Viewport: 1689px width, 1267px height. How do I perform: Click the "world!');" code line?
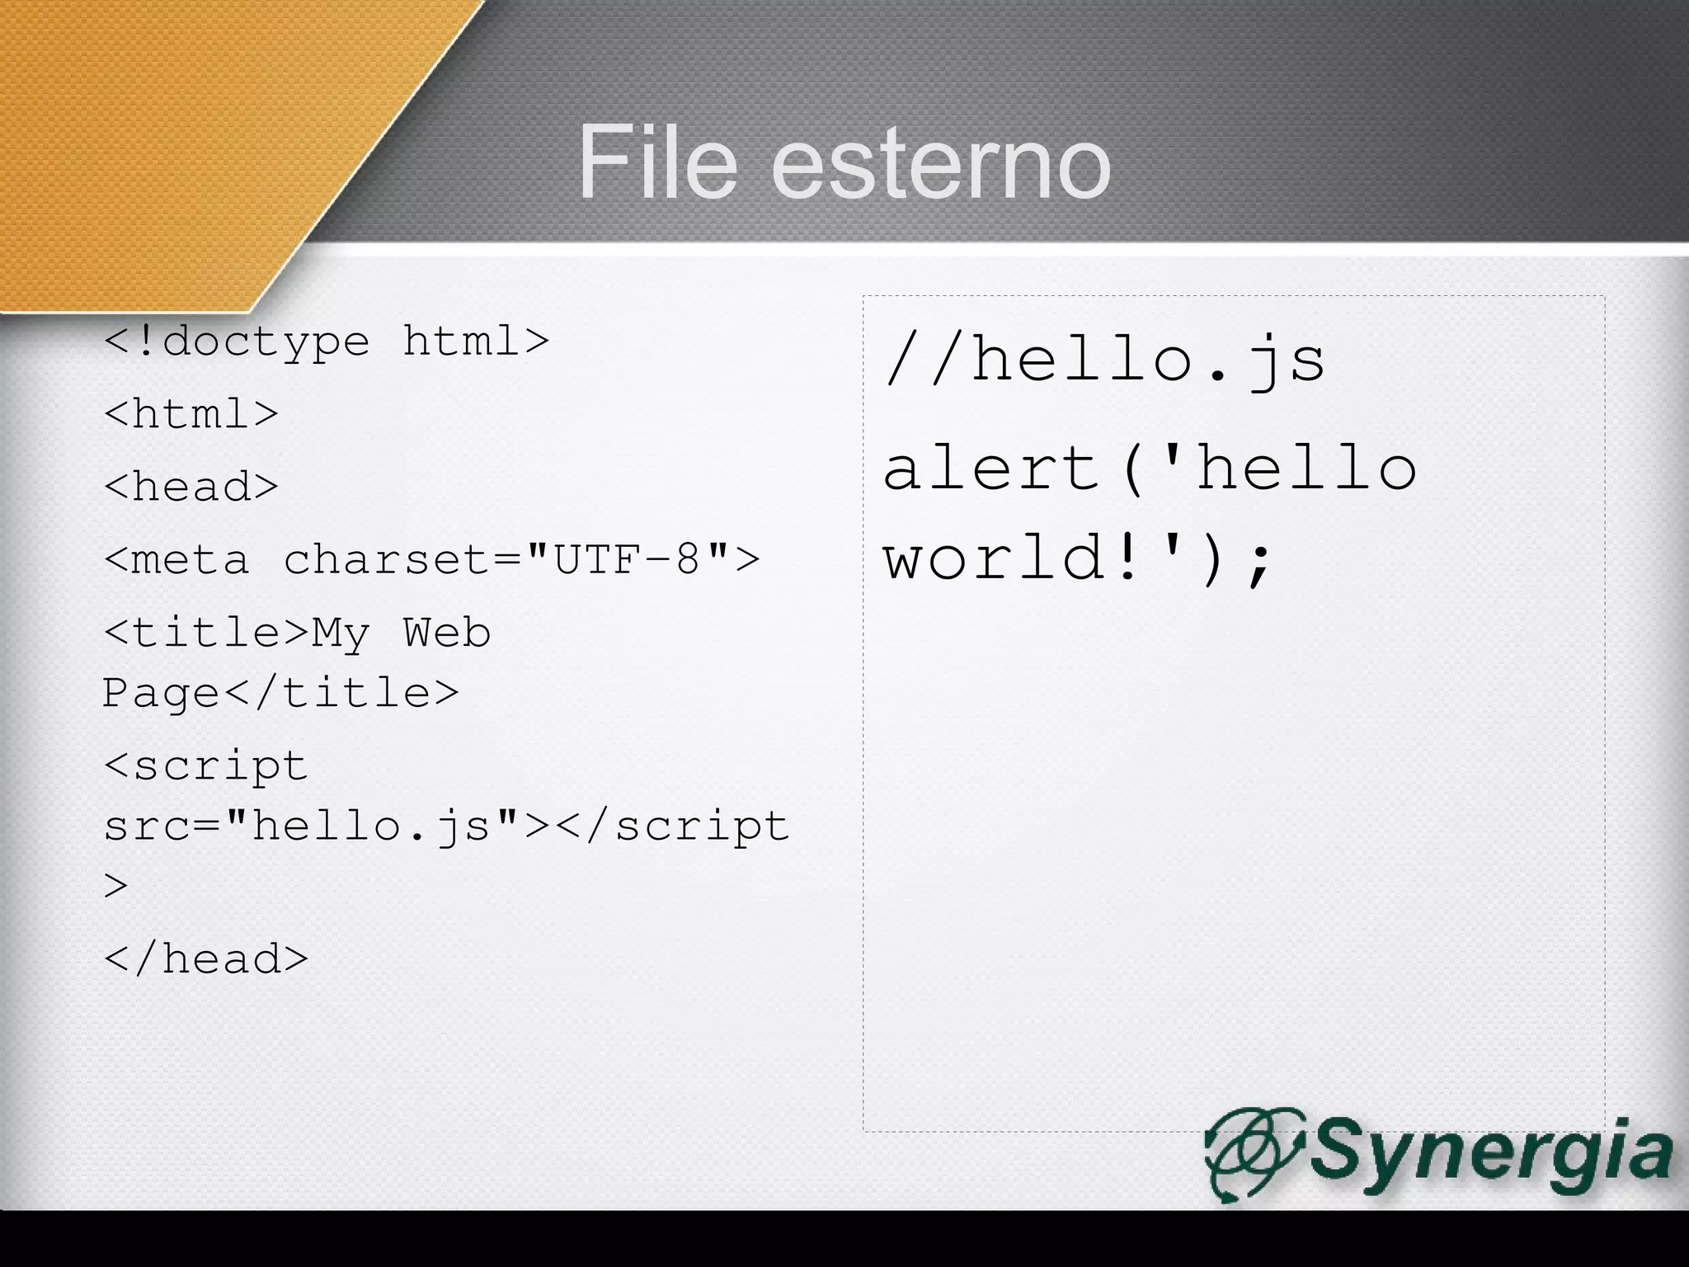[x=1079, y=558]
